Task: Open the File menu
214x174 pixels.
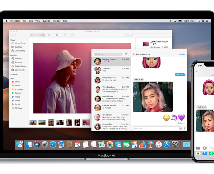Action: tap(25, 21)
